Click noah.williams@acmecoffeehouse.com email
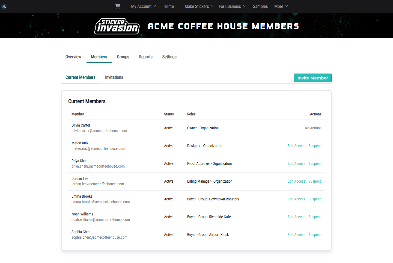The image size is (393, 263). point(101,220)
